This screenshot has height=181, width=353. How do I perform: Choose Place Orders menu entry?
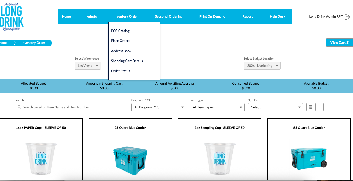pos(121,41)
